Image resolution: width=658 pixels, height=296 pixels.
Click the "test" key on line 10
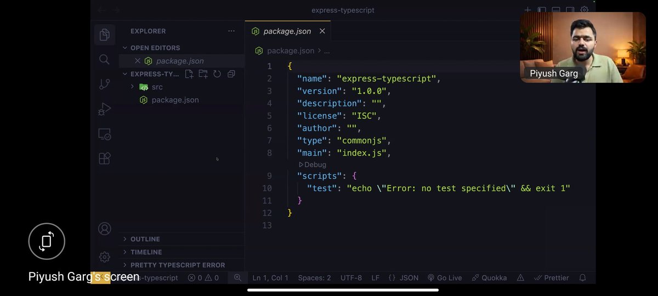point(322,188)
